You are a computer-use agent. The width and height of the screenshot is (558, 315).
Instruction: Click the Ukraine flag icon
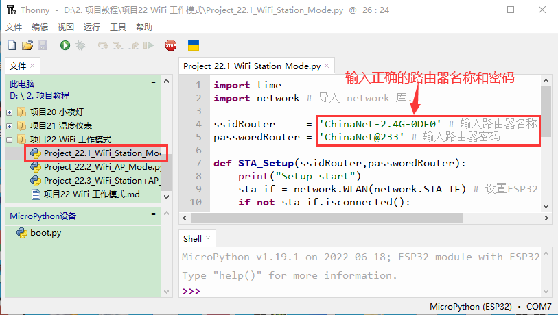click(x=194, y=45)
